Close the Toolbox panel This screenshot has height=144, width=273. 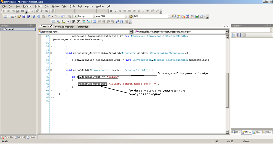click(x=34, y=26)
